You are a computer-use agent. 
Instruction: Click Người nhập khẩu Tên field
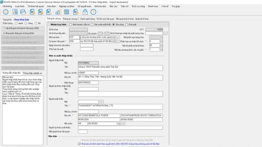(120, 68)
